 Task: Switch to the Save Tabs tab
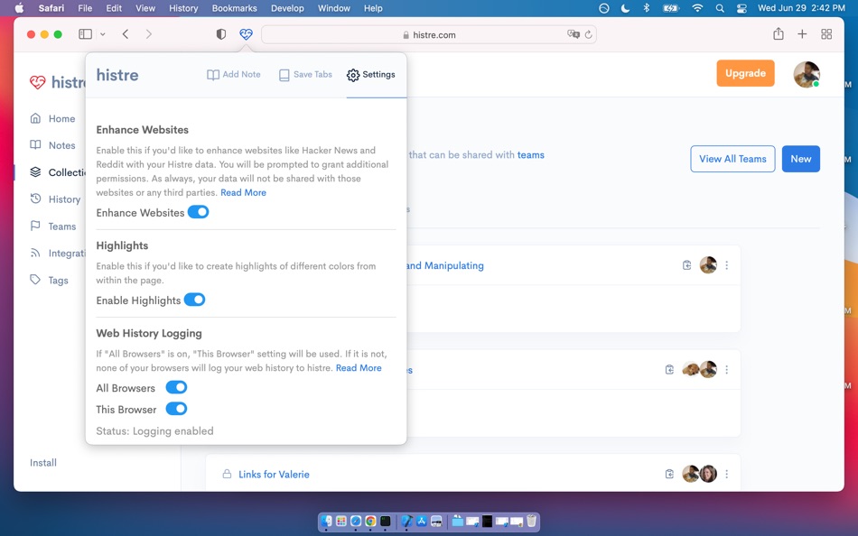305,74
